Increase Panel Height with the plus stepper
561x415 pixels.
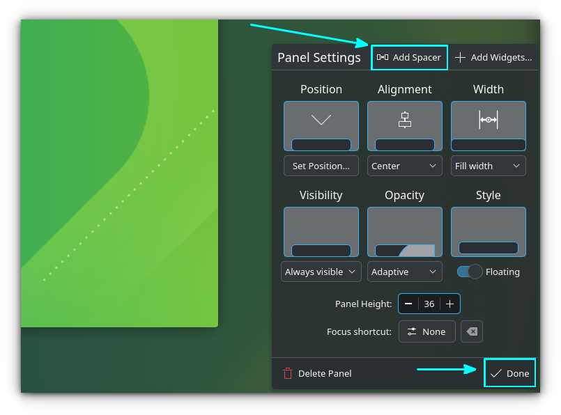450,304
